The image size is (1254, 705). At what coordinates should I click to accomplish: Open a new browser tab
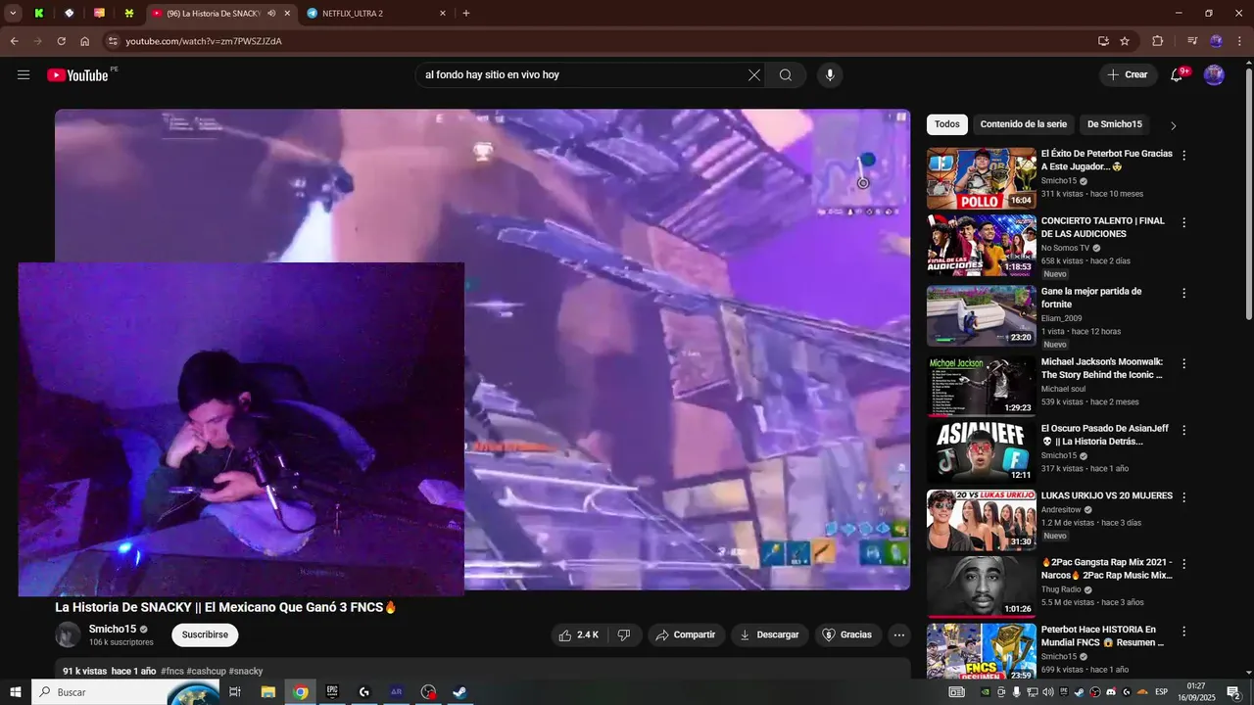466,14
